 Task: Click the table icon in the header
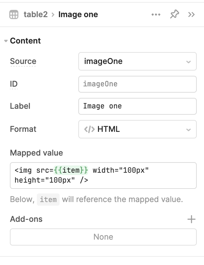coord(14,15)
